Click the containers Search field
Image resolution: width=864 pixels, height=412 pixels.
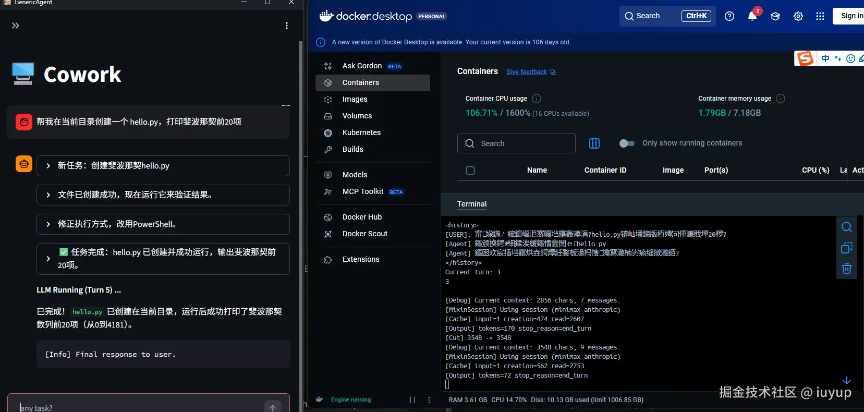pos(516,143)
